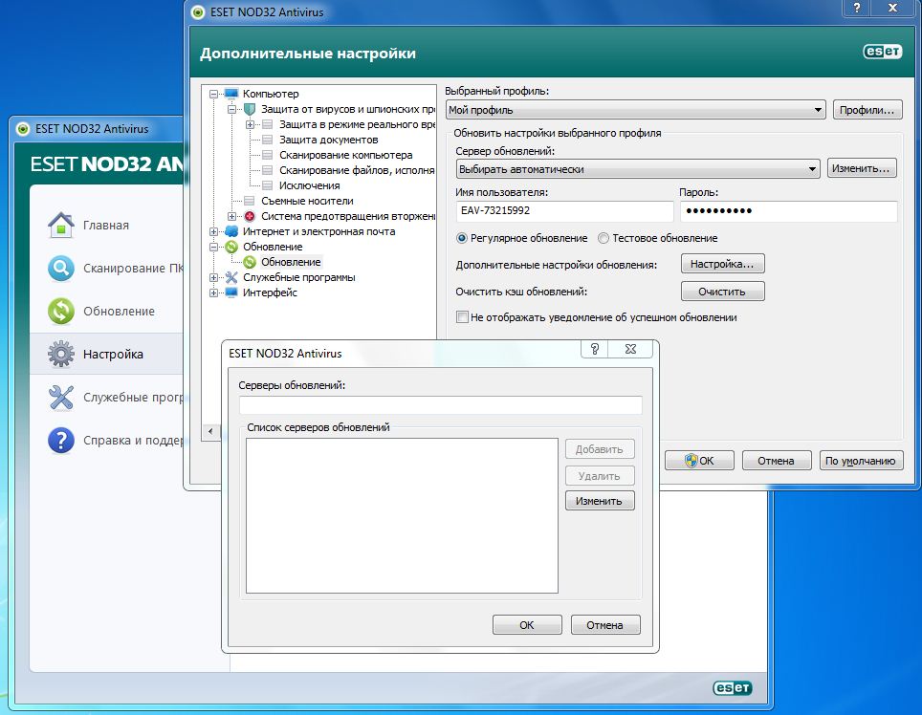The image size is (922, 715).
Task: Select the Тестовое обновление radio button
Action: coord(604,238)
